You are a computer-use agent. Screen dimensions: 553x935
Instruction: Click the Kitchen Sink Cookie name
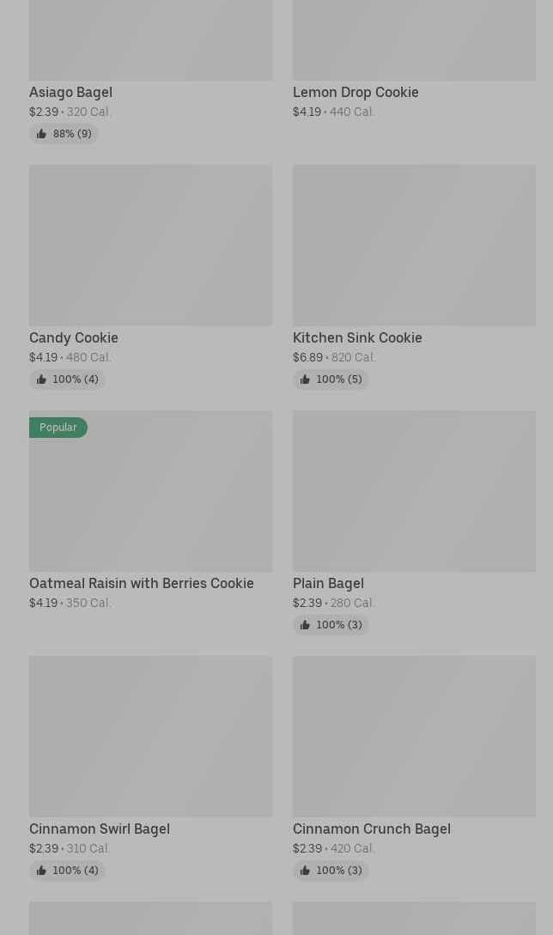[357, 337]
